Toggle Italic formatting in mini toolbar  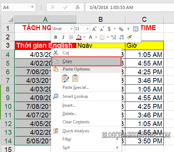tap(63, 37)
